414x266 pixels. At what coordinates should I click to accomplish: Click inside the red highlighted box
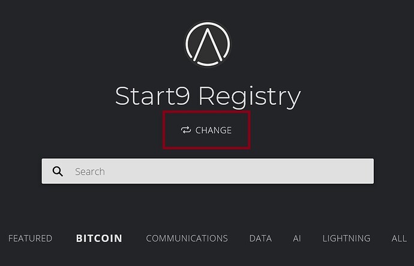[206, 130]
